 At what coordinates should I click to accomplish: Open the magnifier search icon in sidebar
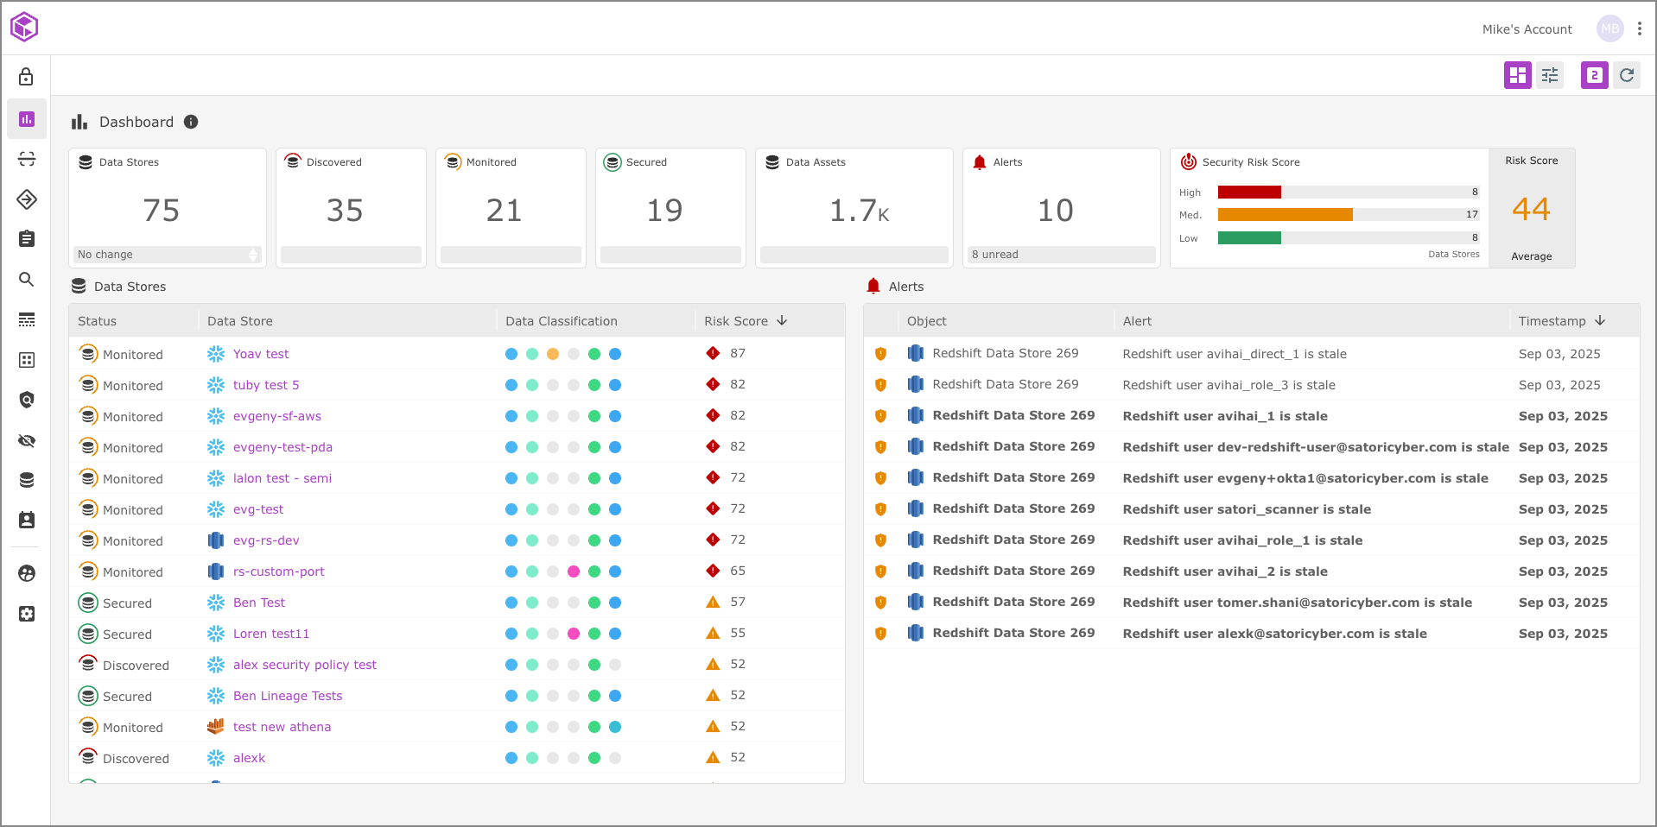[26, 279]
